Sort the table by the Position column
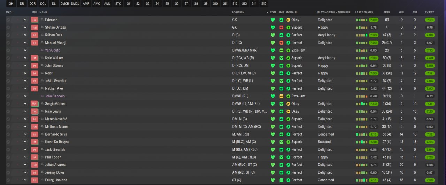Viewport: 446px width, 185px height. [x=238, y=12]
